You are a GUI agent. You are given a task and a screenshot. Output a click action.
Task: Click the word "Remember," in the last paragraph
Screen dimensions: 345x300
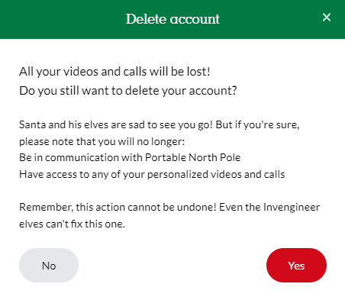pos(47,208)
